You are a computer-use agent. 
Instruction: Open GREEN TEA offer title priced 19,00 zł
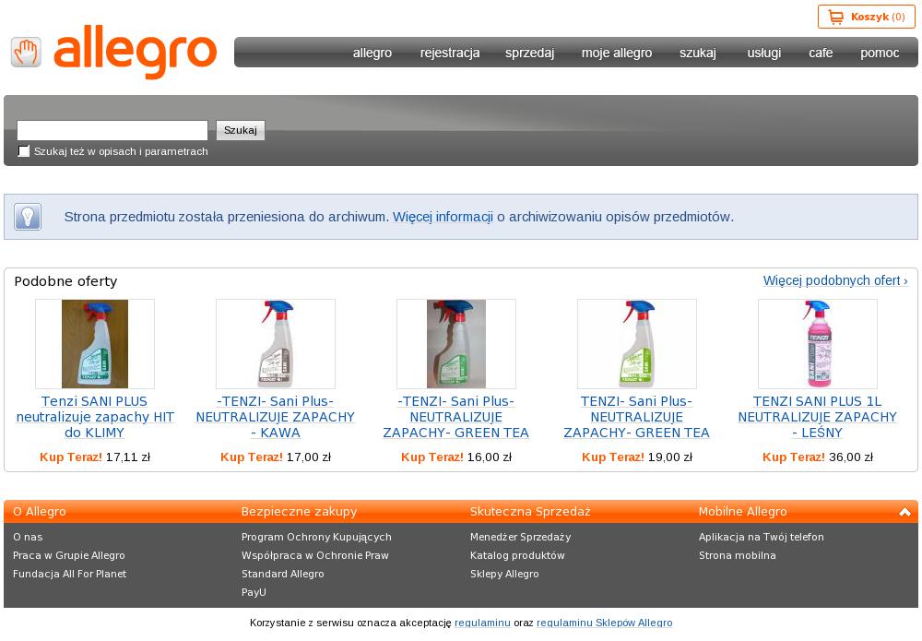637,417
